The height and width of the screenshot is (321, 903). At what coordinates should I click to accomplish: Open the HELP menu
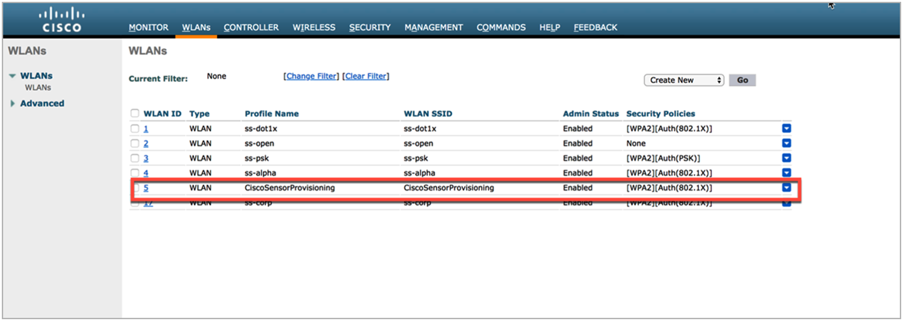tap(550, 28)
